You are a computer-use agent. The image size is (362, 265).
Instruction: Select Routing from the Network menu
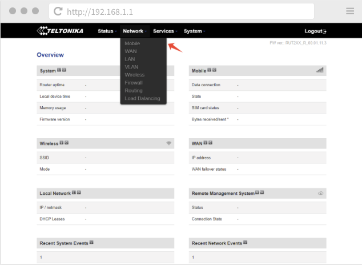(x=134, y=90)
